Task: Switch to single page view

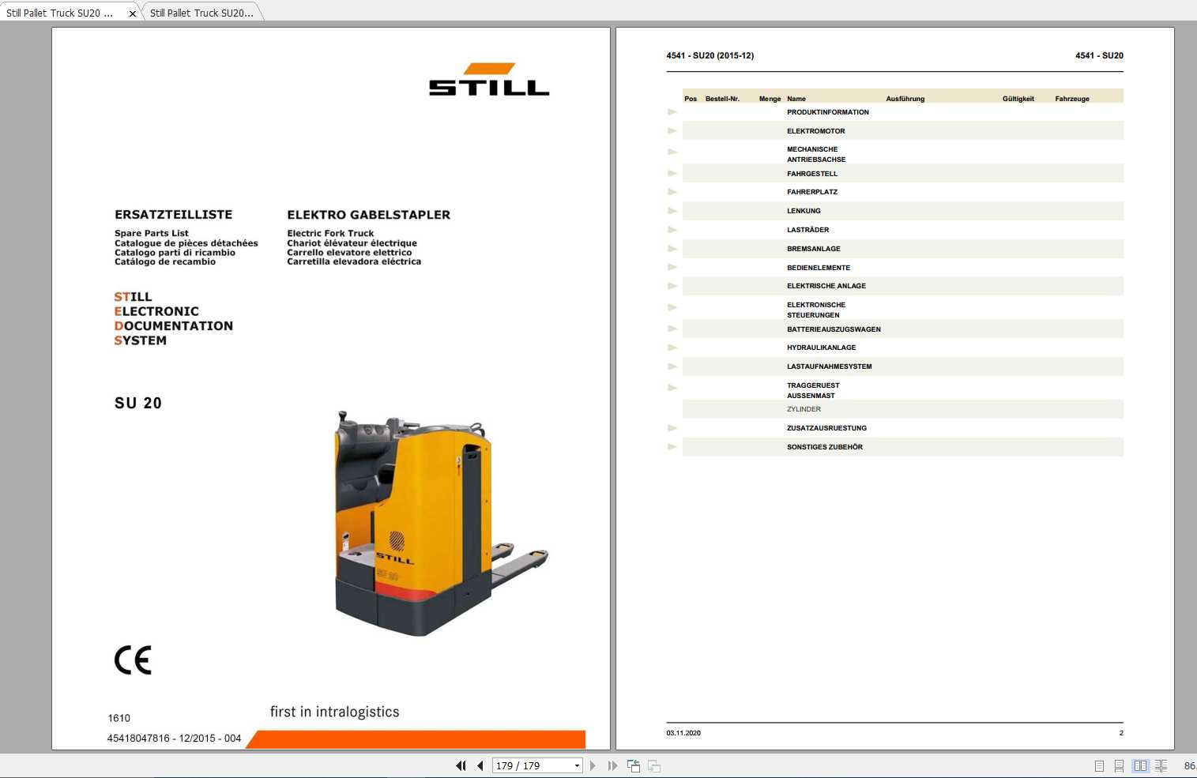Action: pos(1099,765)
